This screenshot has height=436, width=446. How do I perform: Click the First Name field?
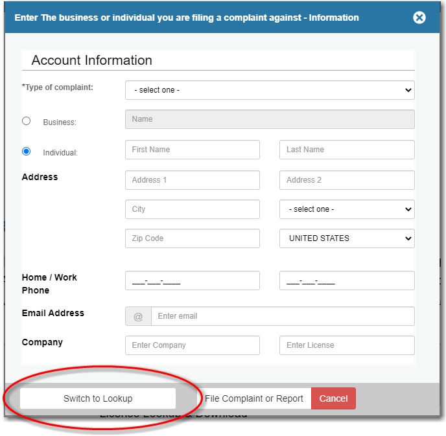pos(192,150)
